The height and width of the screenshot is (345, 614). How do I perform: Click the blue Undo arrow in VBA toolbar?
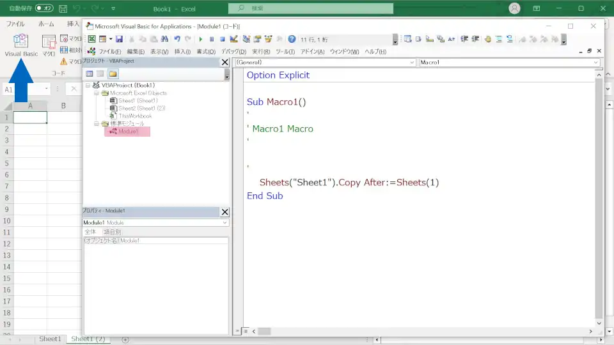click(177, 39)
